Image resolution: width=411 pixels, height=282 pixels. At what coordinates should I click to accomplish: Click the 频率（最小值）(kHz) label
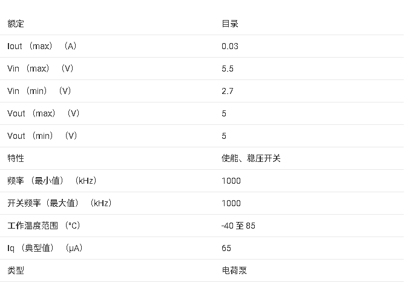(x=52, y=181)
